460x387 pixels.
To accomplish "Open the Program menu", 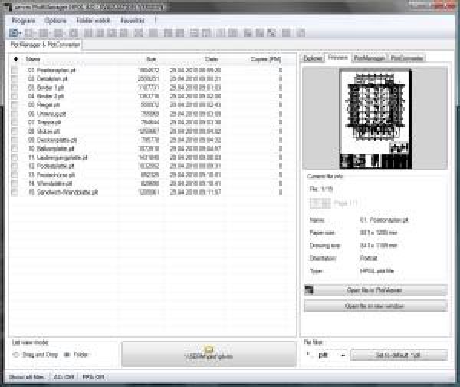I will 24,20.
